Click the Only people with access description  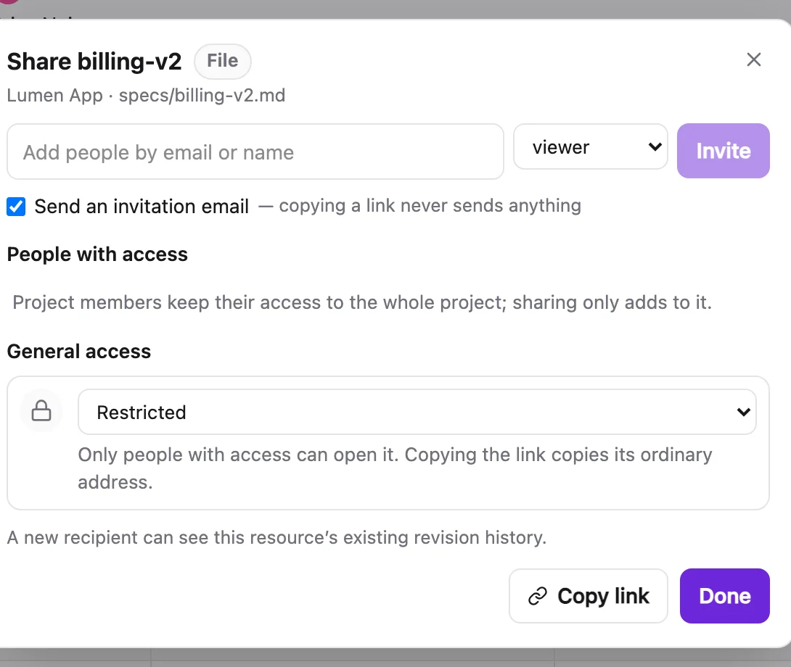395,468
